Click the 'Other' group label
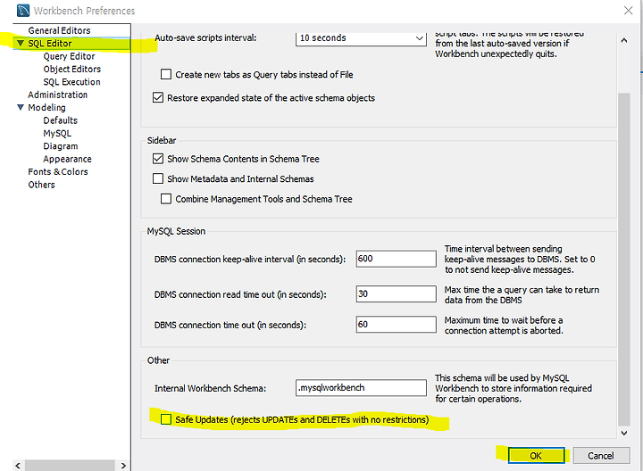The height and width of the screenshot is (471, 643). click(x=158, y=360)
